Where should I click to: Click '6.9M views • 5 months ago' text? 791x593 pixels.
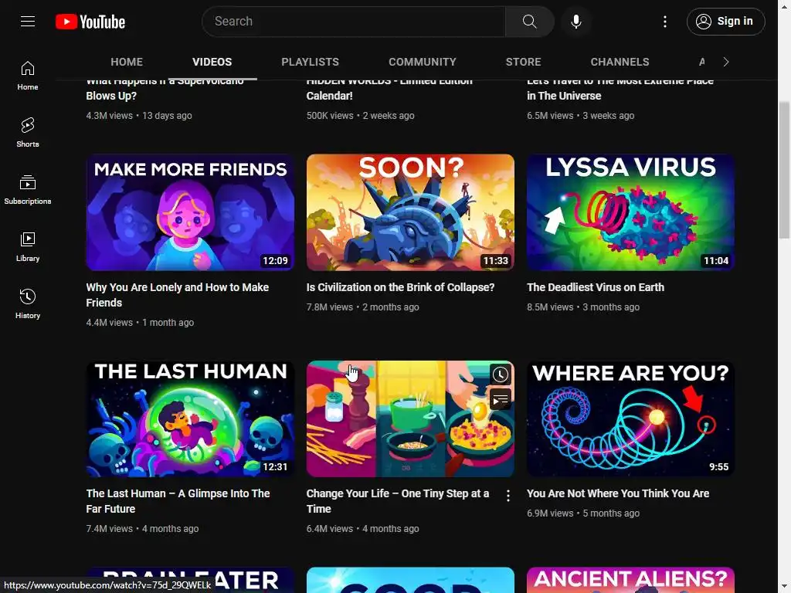pyautogui.click(x=583, y=513)
